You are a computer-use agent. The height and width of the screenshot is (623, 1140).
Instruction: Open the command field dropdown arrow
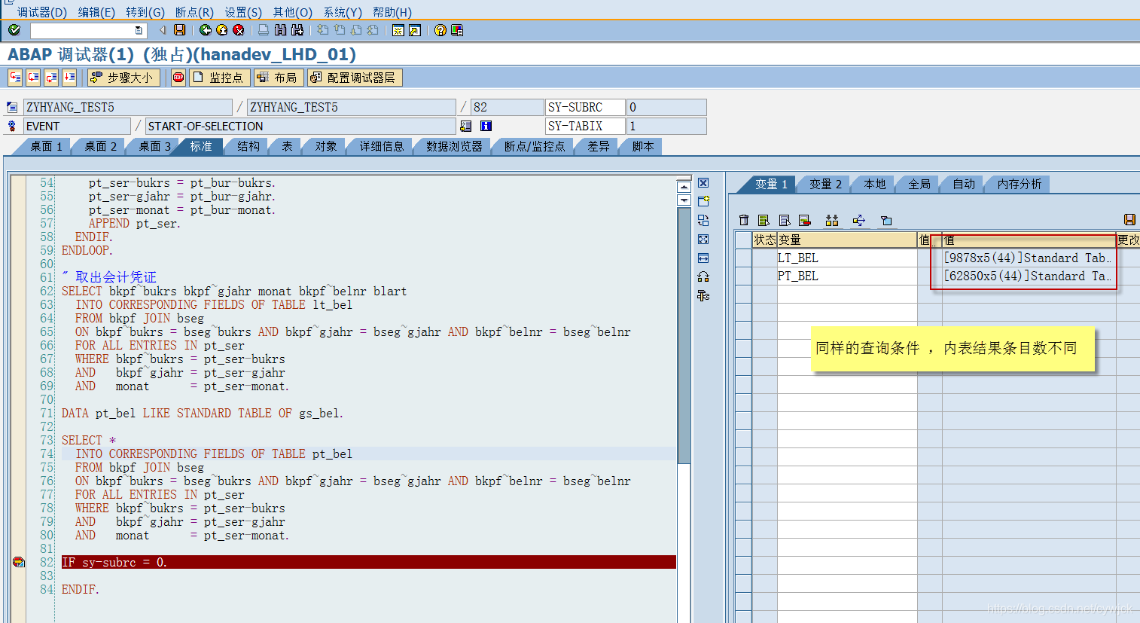(137, 30)
